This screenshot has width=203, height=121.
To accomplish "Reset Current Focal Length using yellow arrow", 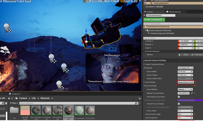I will pyautogui.click(x=195, y=114).
